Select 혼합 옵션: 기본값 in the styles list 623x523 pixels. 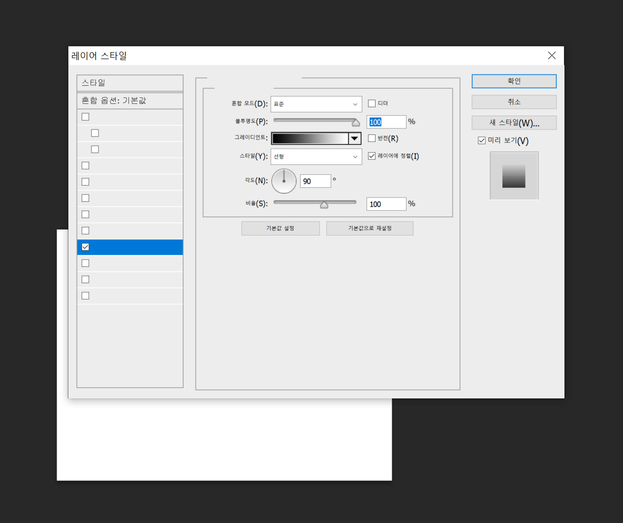tap(130, 100)
